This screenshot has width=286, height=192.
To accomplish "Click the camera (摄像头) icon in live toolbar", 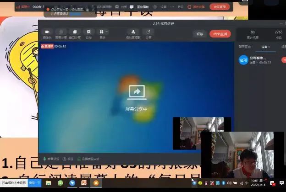I will 47,32.
